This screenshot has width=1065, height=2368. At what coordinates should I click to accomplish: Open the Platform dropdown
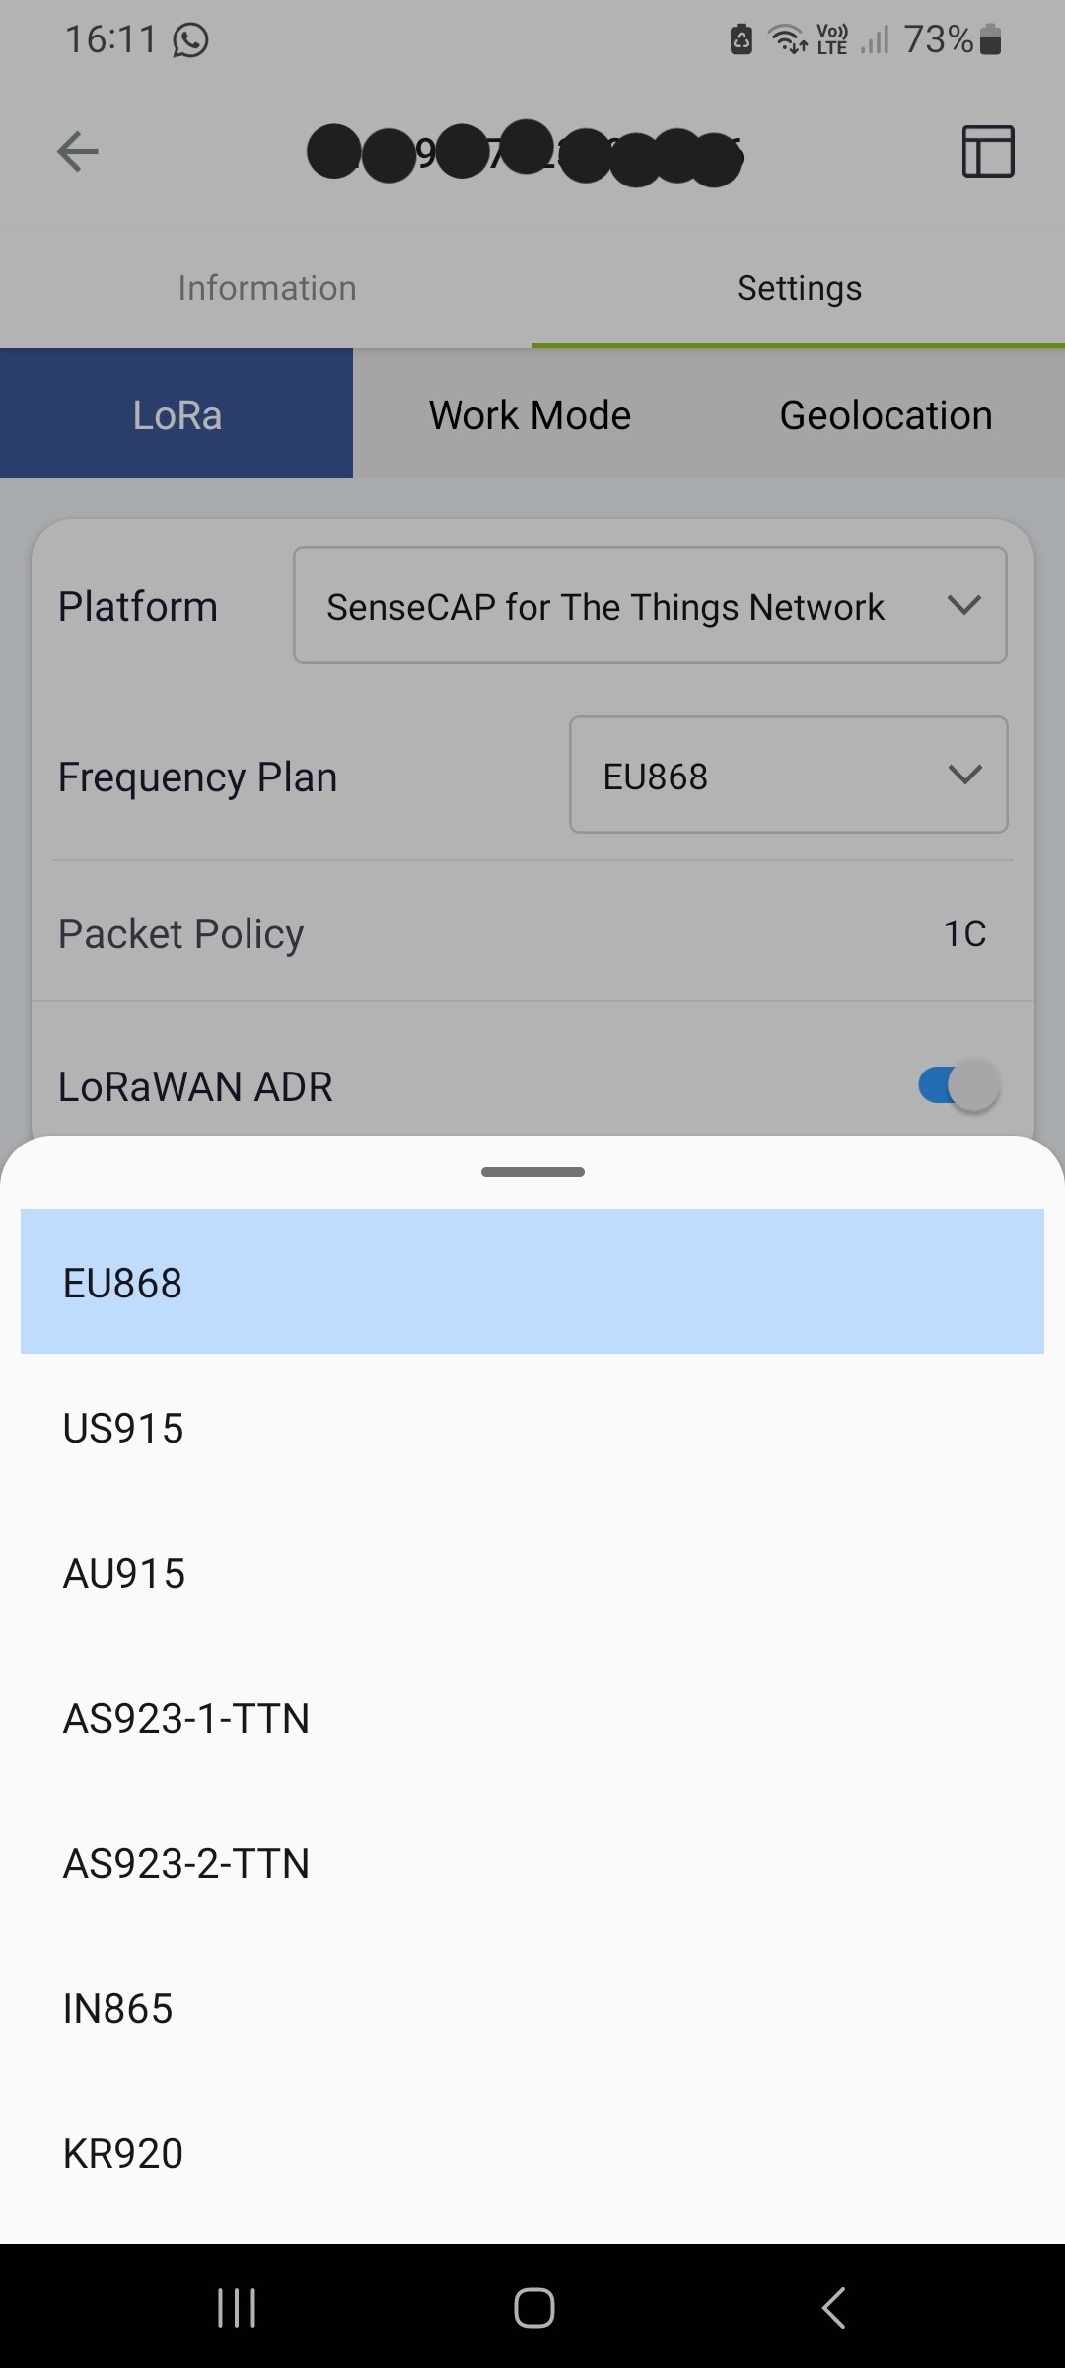coord(650,605)
